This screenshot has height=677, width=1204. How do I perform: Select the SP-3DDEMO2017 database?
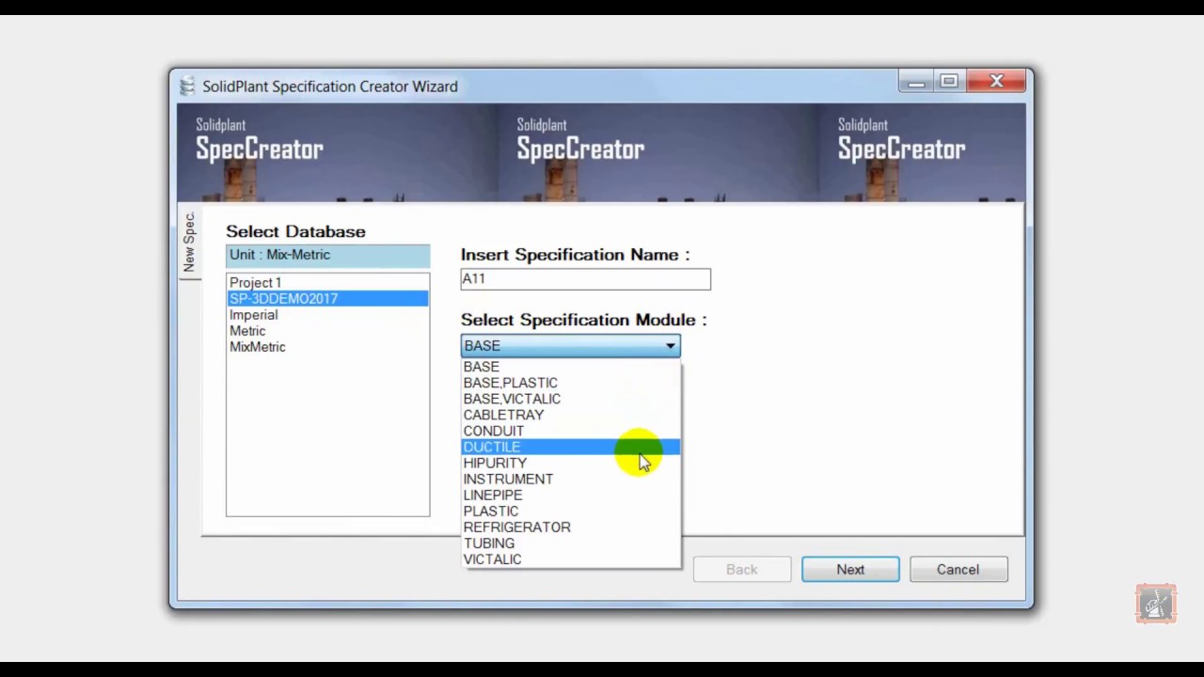coord(327,298)
